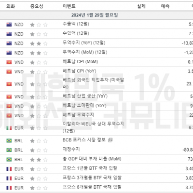Click the VND currency label in the 베트남 CPI (MoM) row

click(19, 62)
